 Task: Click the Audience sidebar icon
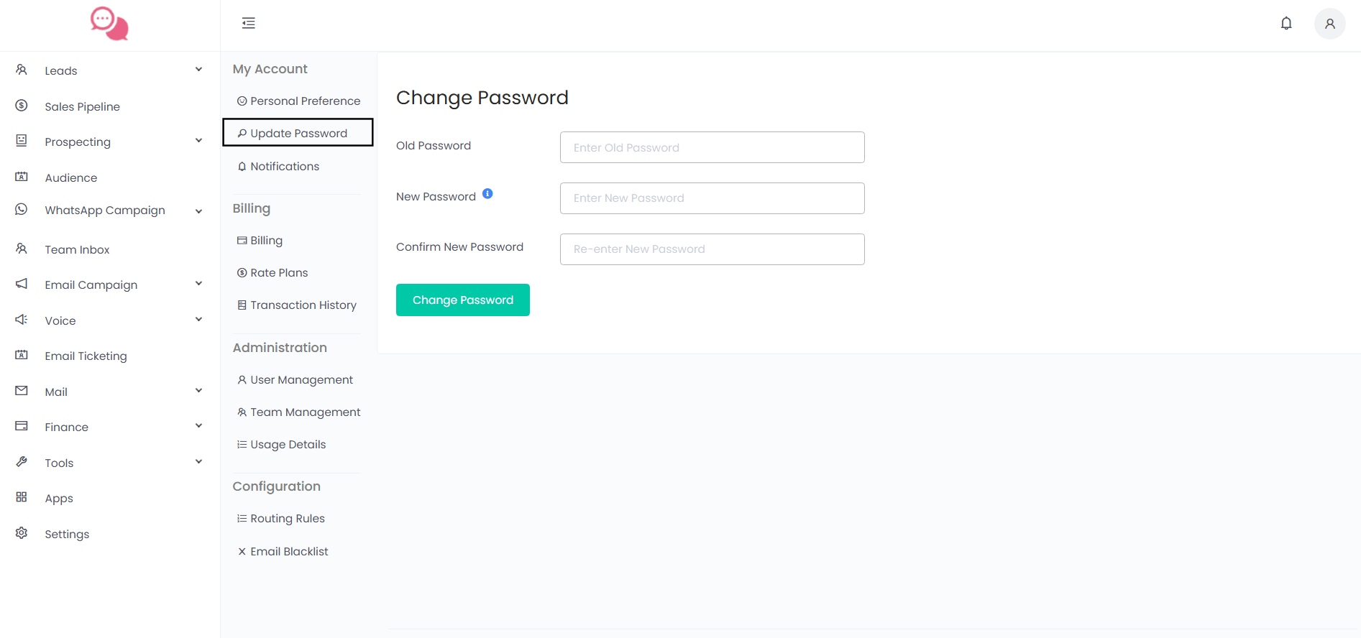(x=21, y=176)
